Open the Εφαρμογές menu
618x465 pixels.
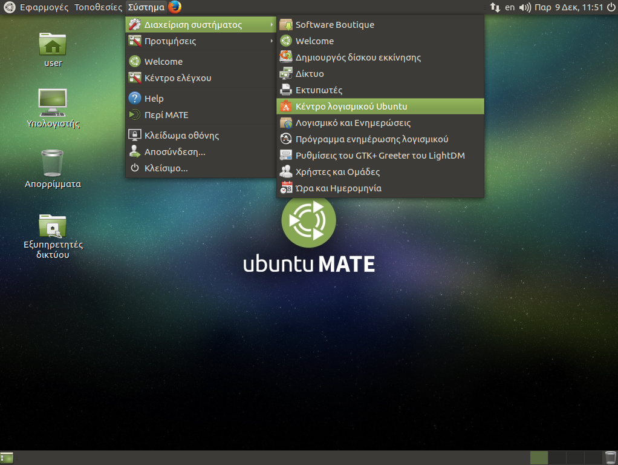[44, 7]
